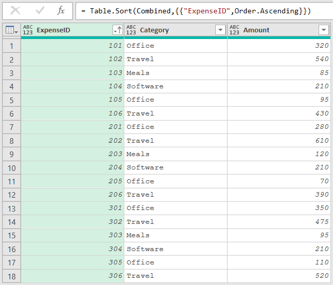Open Amount column filter dropdown
Viewport: 333px width, 285px height.
pos(324,30)
